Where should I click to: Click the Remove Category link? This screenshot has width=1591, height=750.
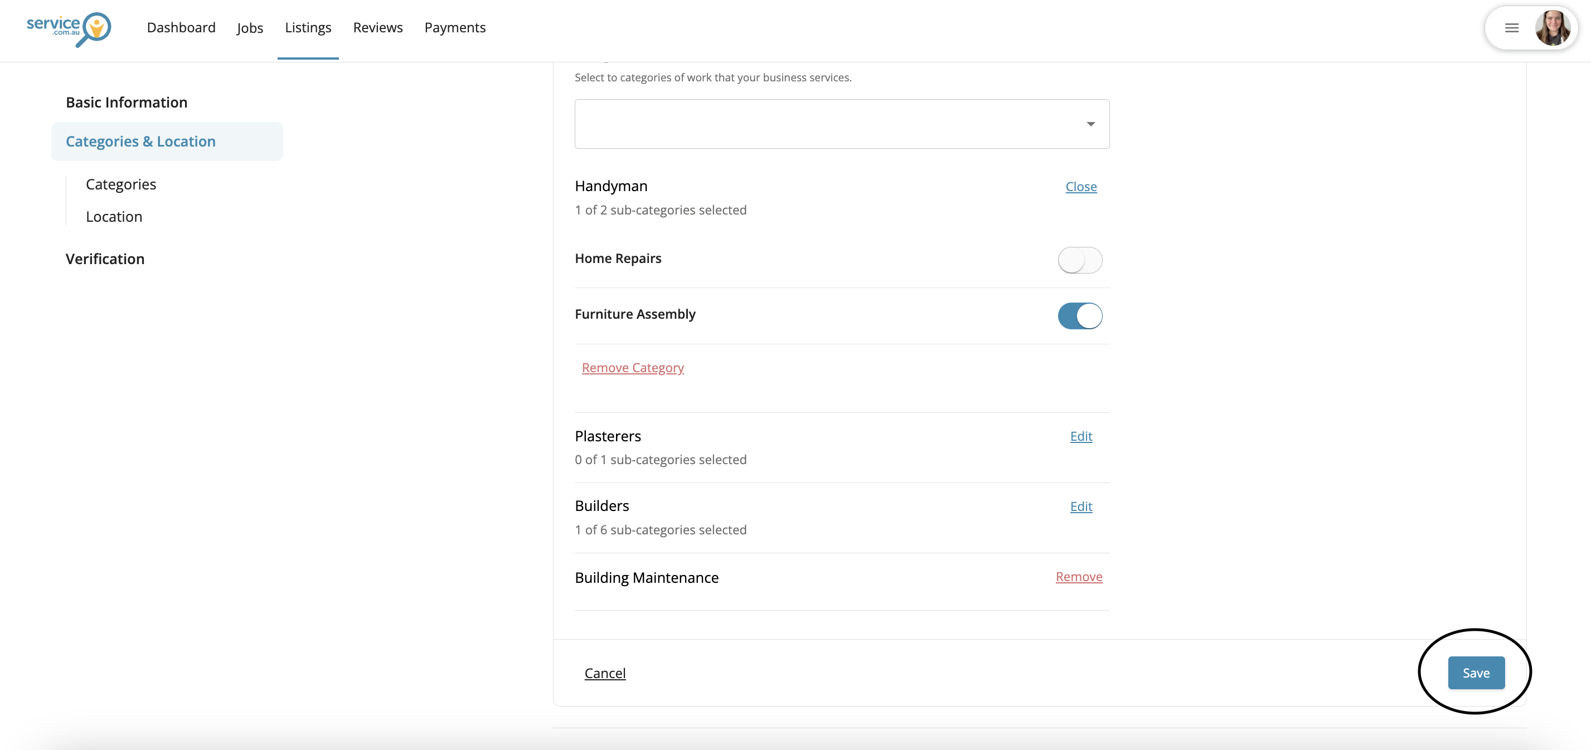[633, 368]
